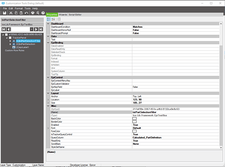Expand the Location property row
Viewport: 225px width, 167px height.
[x=48, y=100]
